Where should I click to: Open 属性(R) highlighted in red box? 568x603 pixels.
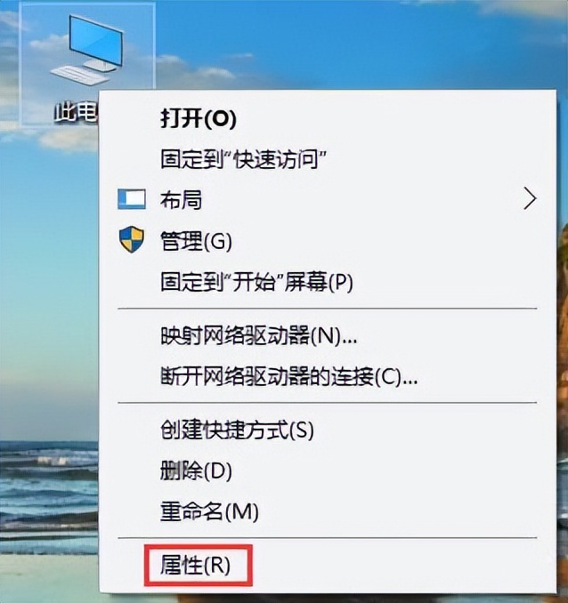tap(195, 566)
